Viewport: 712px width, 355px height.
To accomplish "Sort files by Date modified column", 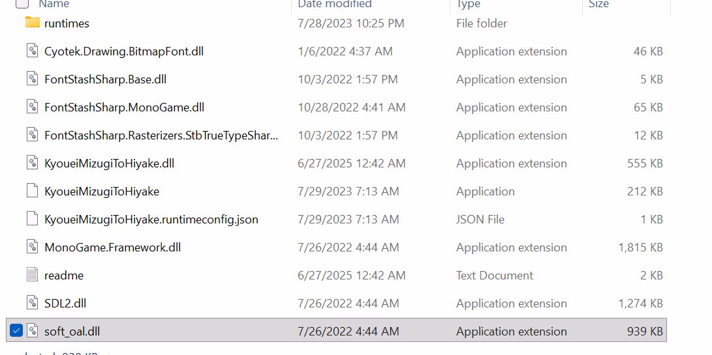I will [x=335, y=4].
